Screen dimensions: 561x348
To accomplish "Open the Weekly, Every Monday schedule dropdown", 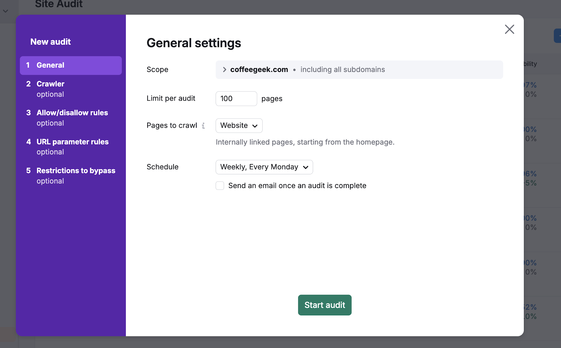I will tap(264, 167).
